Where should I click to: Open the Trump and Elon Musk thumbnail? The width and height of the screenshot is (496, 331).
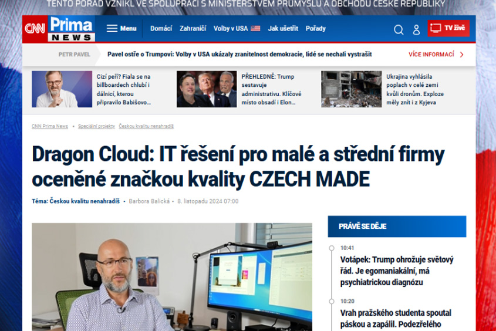206,89
